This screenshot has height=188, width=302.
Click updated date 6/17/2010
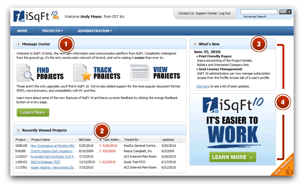pos(169,162)
